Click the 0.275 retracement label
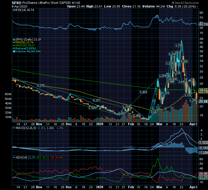 41,86
